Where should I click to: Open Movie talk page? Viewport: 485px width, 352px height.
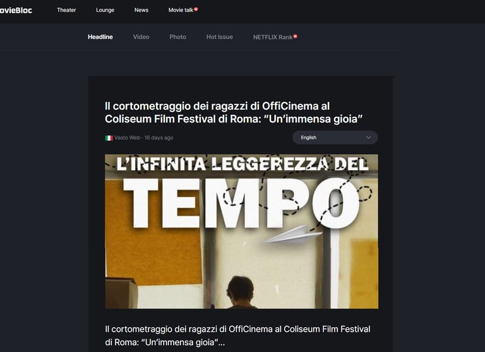click(181, 10)
